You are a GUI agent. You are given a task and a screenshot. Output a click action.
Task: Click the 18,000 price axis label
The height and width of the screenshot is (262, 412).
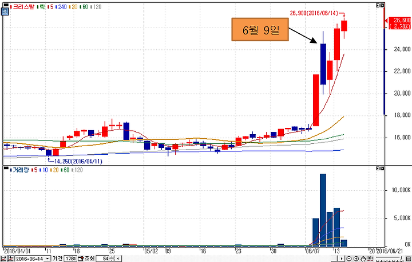click(402, 115)
